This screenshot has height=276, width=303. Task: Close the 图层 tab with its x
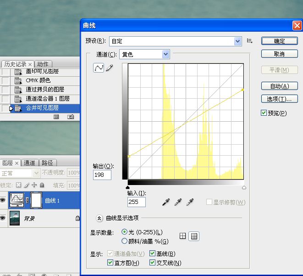coord(17,163)
